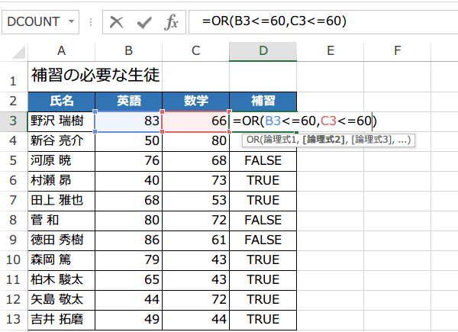Viewport: 458px width, 332px height.
Task: Select row 10 header
Action: point(14,260)
